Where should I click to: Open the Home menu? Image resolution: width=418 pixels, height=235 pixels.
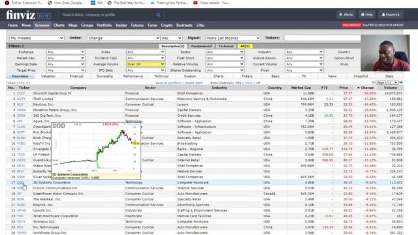[x=12, y=25]
